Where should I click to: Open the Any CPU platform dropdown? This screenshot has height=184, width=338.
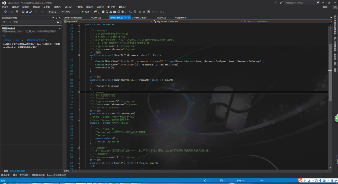coord(67,12)
